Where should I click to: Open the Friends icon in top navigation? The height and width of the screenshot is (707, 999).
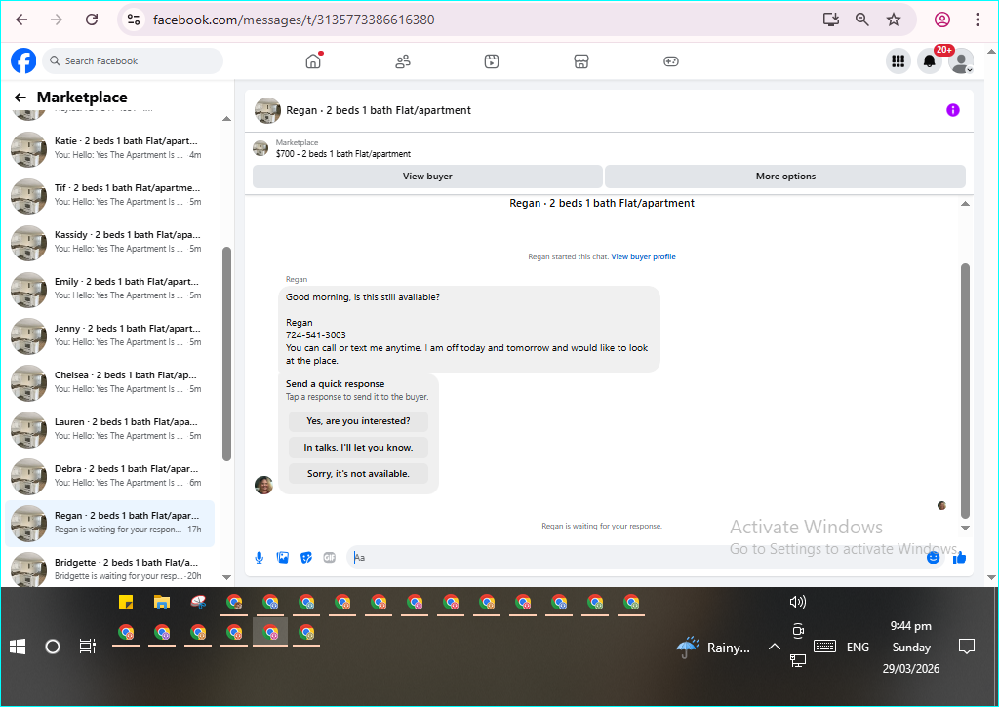click(403, 61)
